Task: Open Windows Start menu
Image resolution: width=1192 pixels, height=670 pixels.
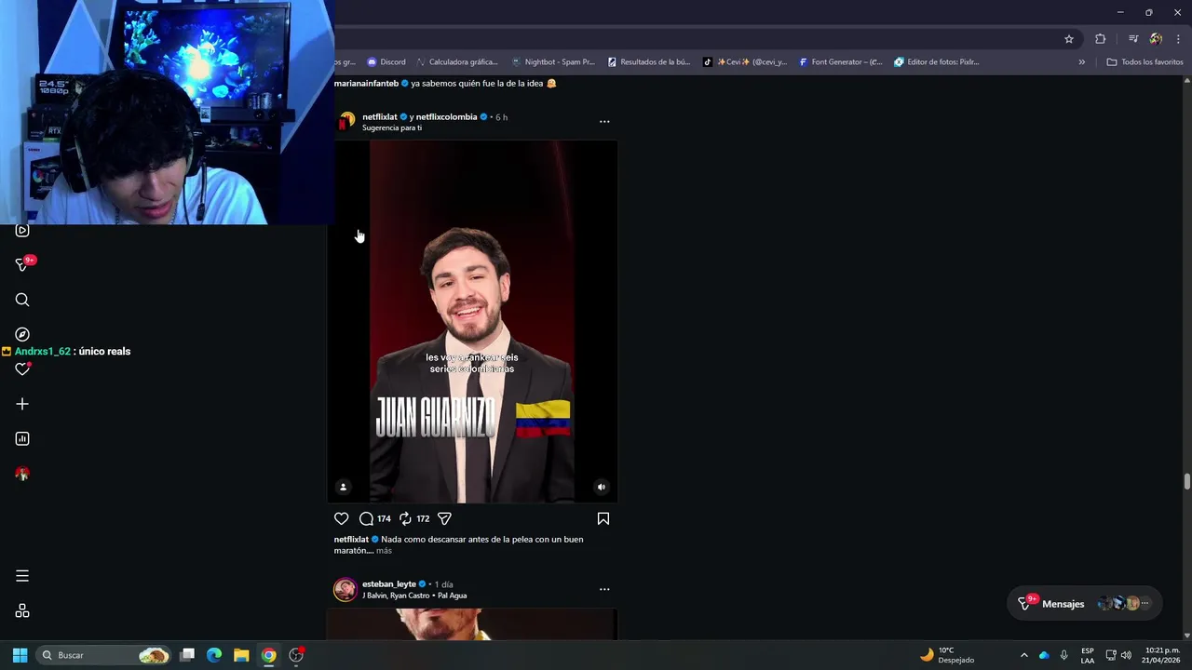Action: pos(20,655)
